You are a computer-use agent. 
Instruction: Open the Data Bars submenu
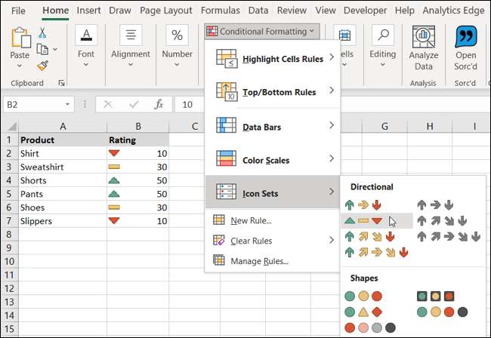click(273, 127)
